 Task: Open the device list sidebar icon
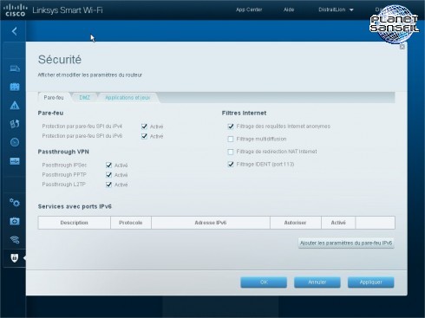(15, 68)
